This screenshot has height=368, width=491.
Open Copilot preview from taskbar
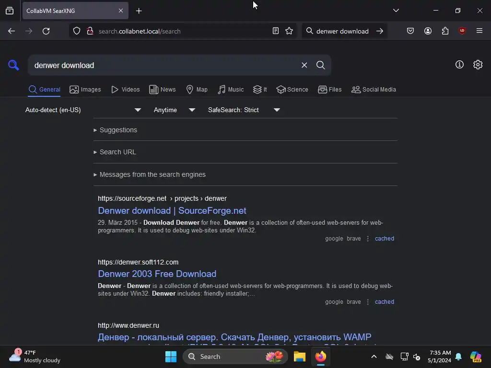tap(476, 356)
